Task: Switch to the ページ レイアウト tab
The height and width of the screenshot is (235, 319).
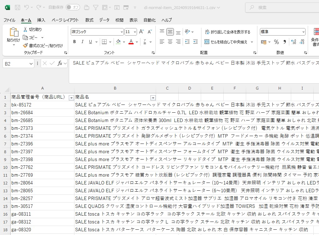Action: [65, 20]
